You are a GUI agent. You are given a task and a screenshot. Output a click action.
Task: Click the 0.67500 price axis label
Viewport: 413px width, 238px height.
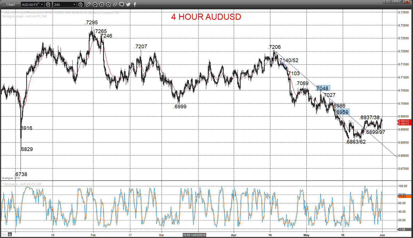(404, 169)
